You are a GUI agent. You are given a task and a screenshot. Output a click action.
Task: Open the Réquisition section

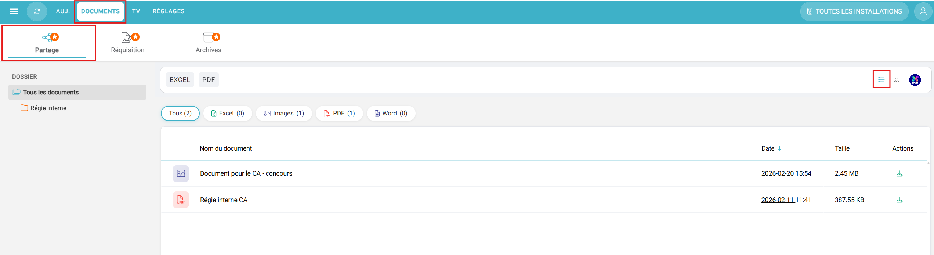128,43
